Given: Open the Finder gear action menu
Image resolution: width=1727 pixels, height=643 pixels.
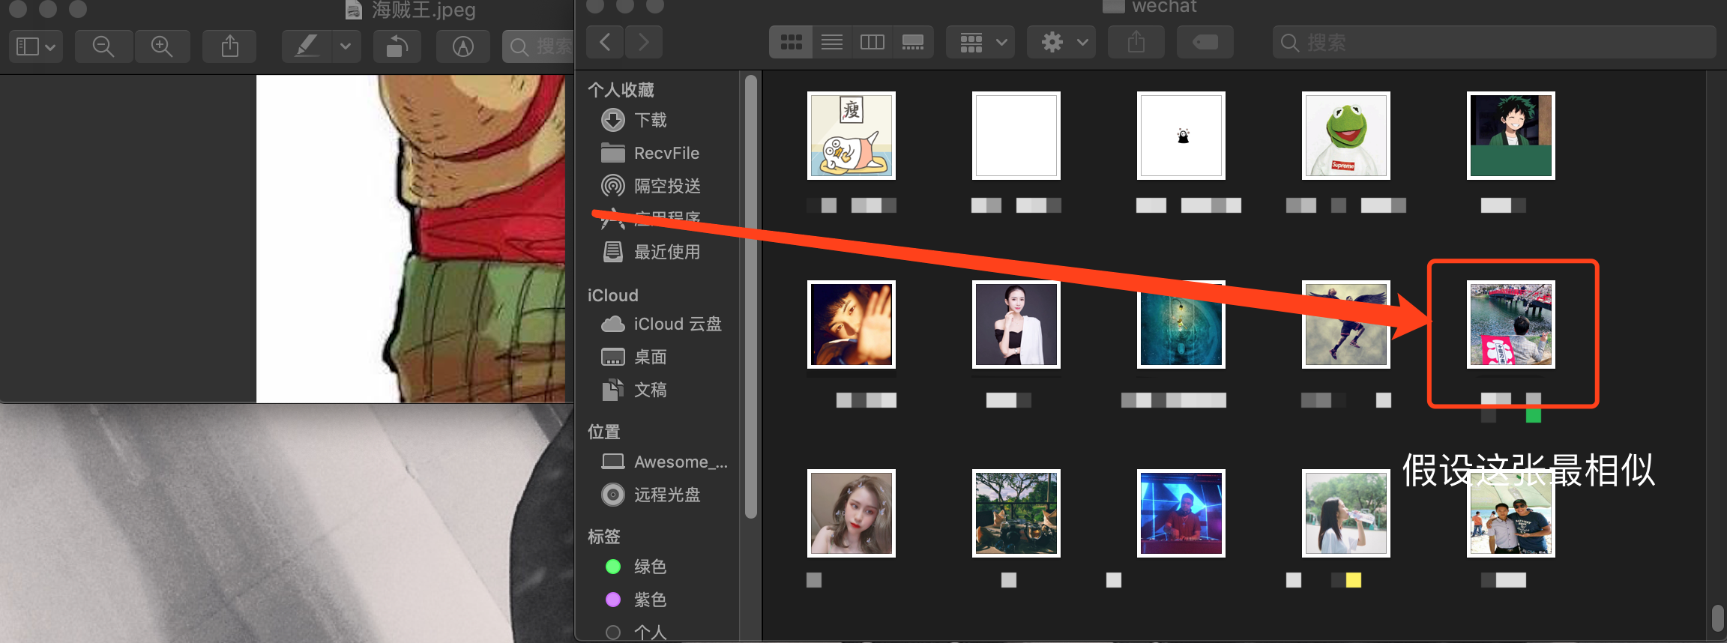Looking at the screenshot, I should point(1061,42).
